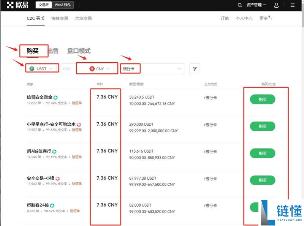Click the user profile icon
Image resolution: width=304 pixels, height=226 pixels.
(276, 5)
